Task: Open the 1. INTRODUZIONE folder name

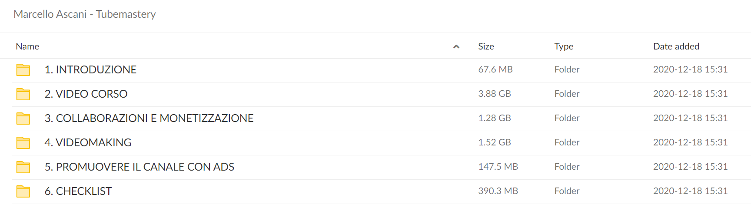Action: (90, 69)
